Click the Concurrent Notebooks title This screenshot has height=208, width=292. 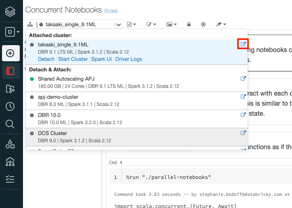click(x=63, y=10)
